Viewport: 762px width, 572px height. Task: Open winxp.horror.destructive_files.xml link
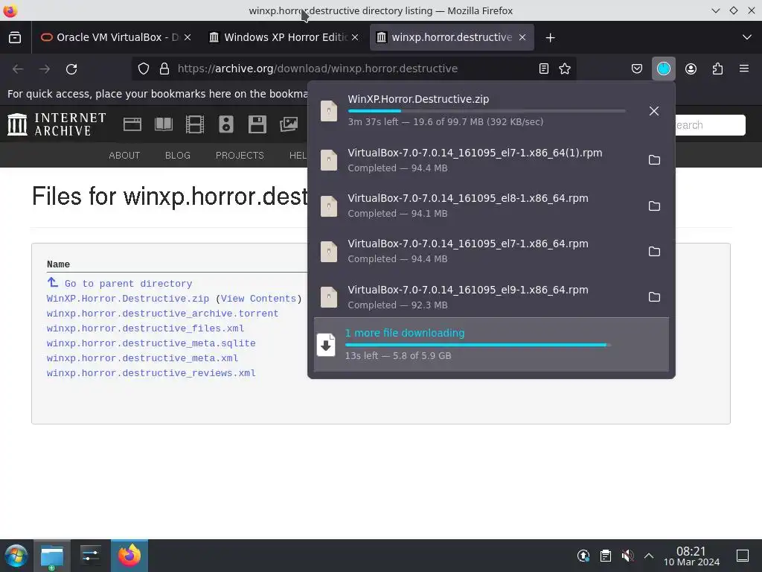coord(145,328)
